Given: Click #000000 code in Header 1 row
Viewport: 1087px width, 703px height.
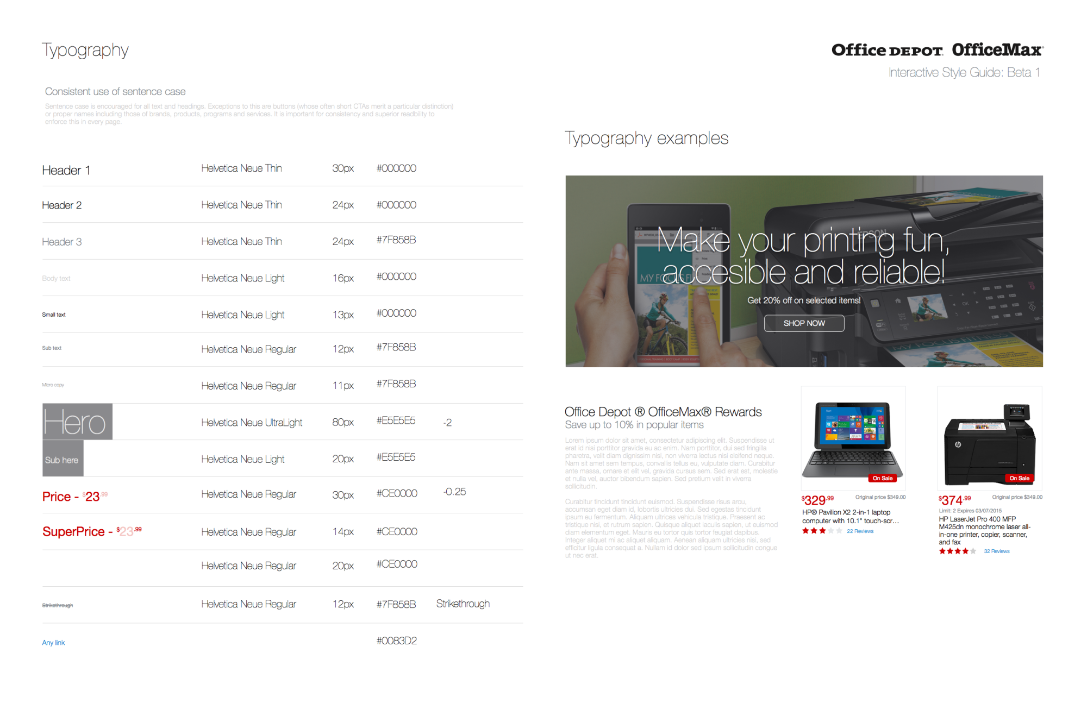Looking at the screenshot, I should (x=396, y=168).
